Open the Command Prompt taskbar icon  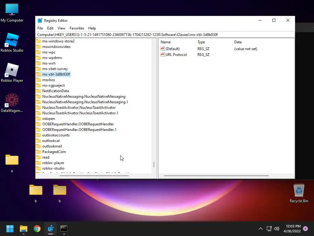64,229
